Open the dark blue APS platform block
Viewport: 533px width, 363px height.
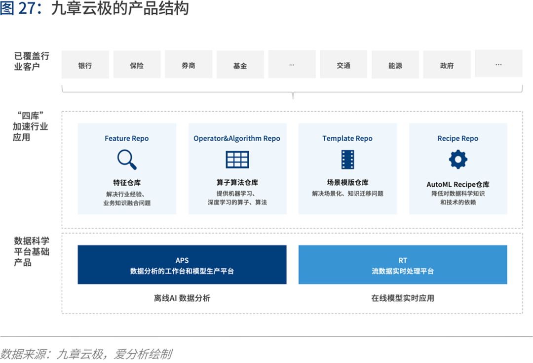[182, 265]
